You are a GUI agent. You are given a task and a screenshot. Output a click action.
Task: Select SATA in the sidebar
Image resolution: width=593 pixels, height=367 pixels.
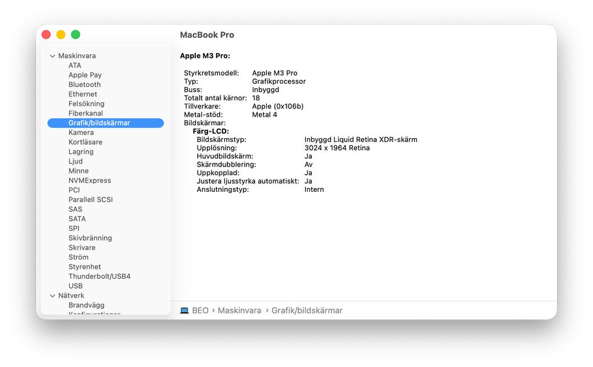[x=77, y=218]
